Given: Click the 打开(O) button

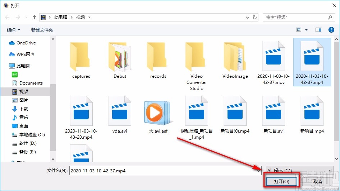Looking at the screenshot, I should click(281, 181).
